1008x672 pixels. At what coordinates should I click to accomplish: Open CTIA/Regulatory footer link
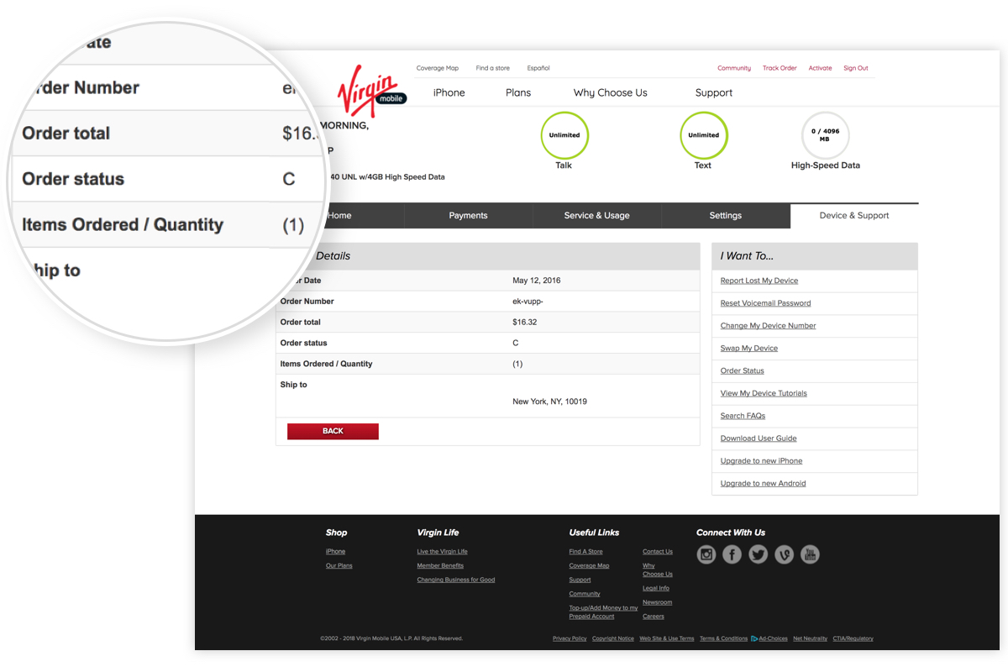pos(853,638)
